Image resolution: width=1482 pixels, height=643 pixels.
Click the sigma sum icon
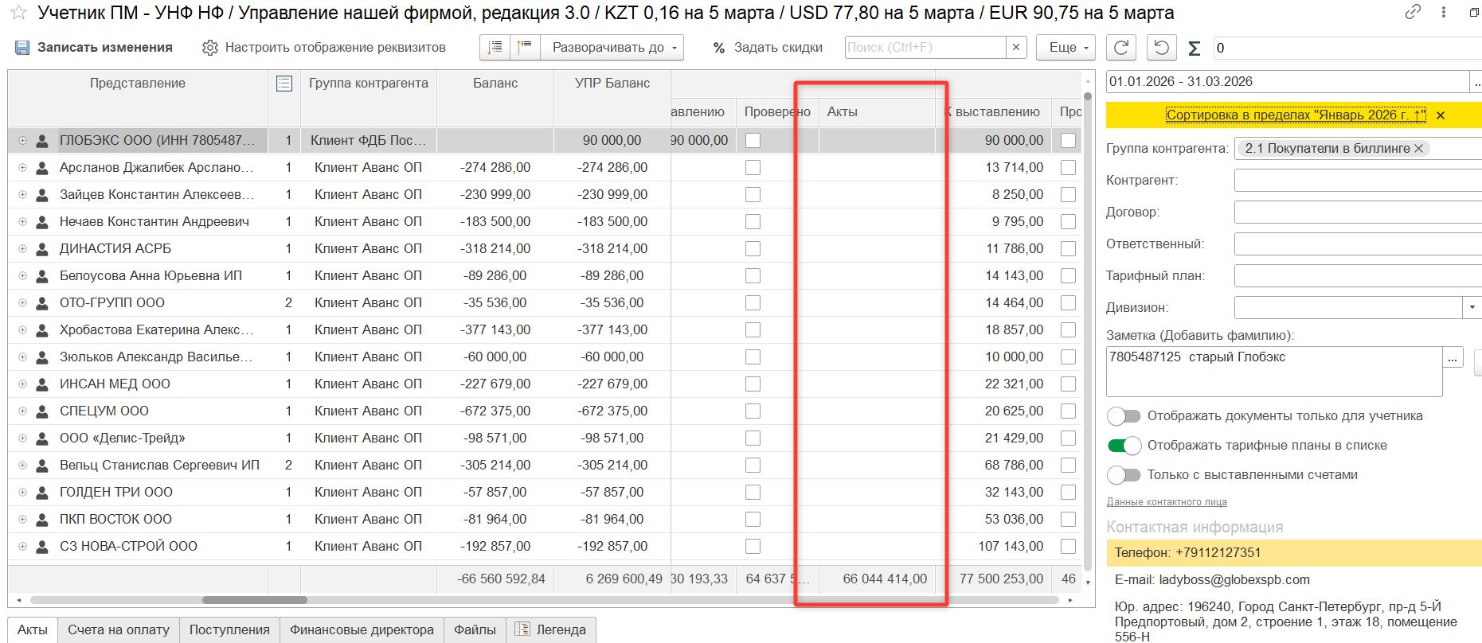1194,49
